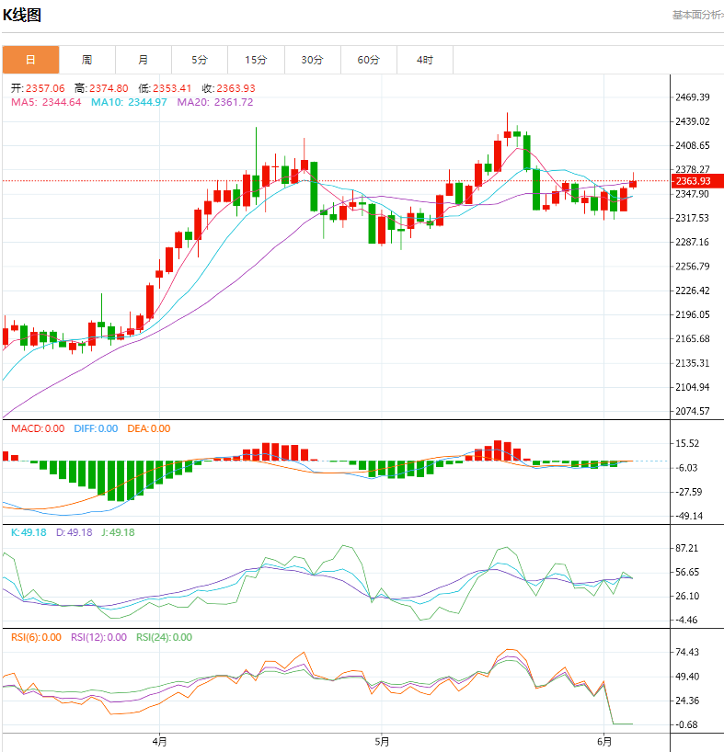Click the K线图 chart title
The image size is (724, 752).
(x=22, y=16)
